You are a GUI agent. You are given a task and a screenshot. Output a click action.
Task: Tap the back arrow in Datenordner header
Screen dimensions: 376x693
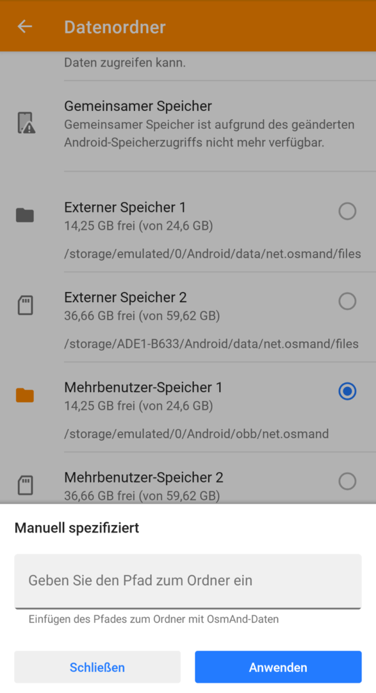pos(25,26)
